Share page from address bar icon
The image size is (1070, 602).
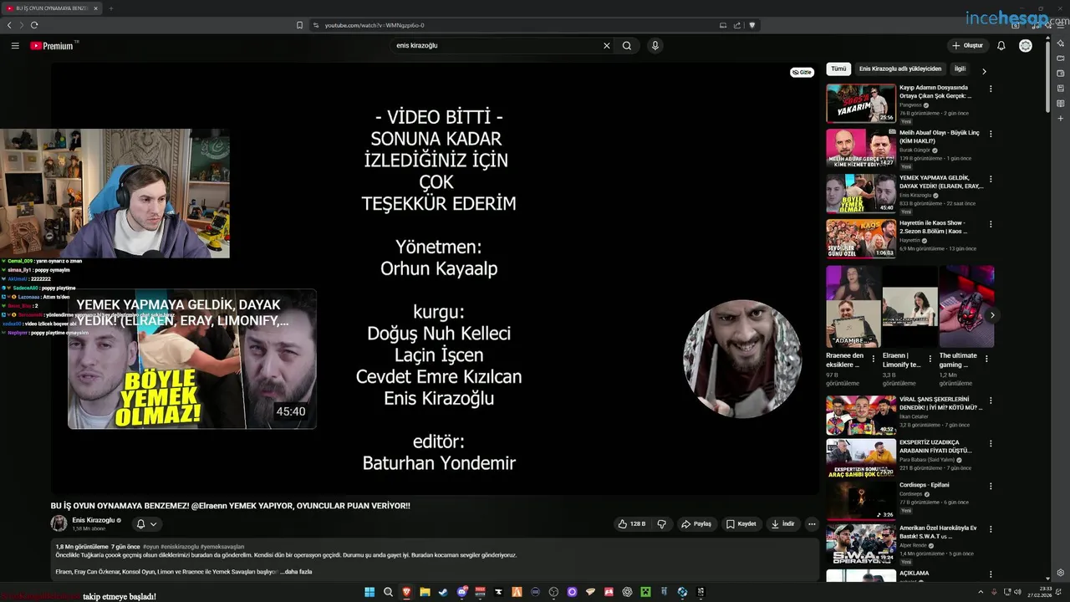(x=737, y=25)
